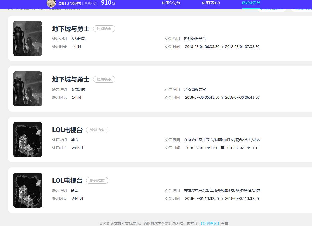Click the 处罚结束 badge on the first 地下城与勇士 record
312x226 pixels.
click(104, 29)
